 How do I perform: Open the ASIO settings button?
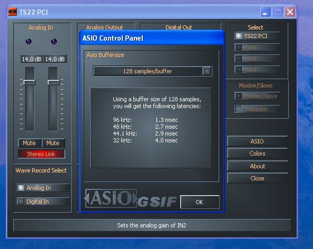point(257,141)
